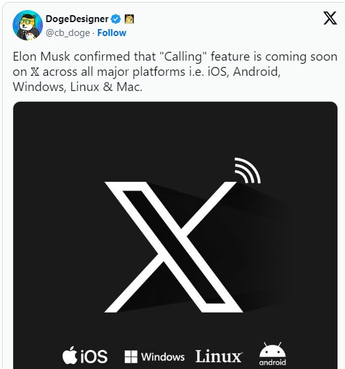Click the signal waves above the X

247,171
